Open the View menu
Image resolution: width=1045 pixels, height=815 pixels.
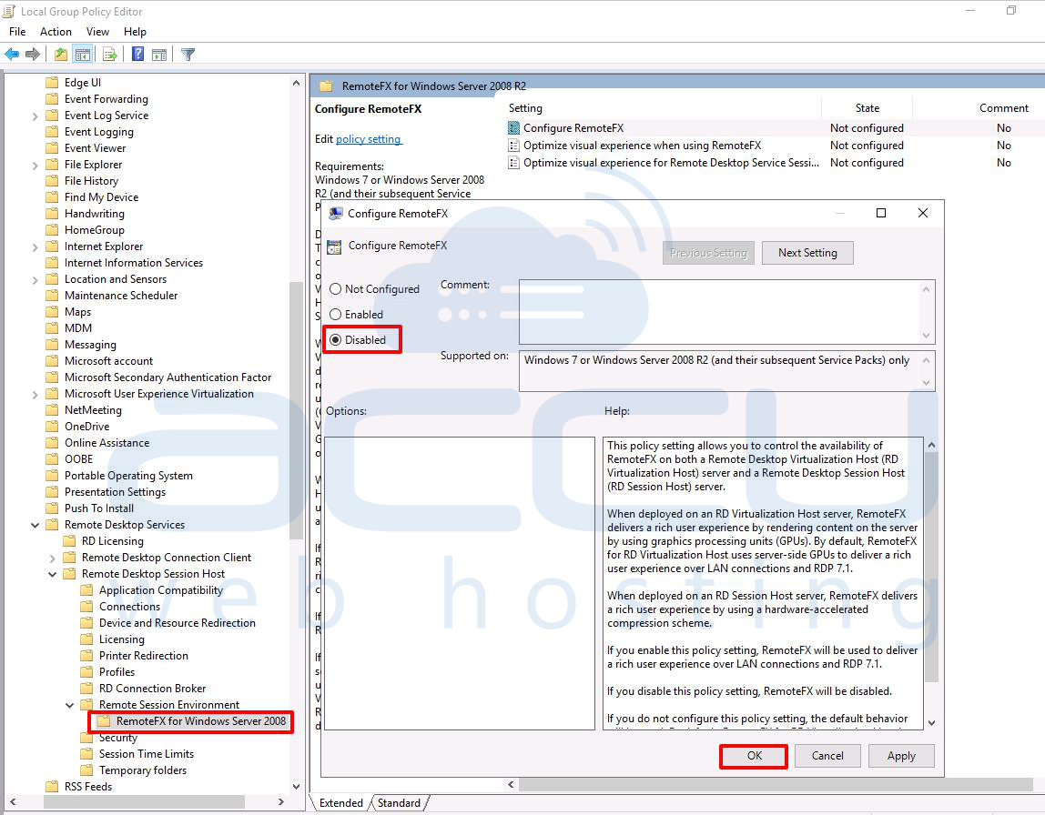coord(97,31)
